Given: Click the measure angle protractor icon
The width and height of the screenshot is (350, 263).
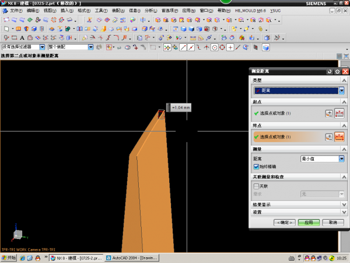Looking at the screenshot, I should click(x=201, y=38).
